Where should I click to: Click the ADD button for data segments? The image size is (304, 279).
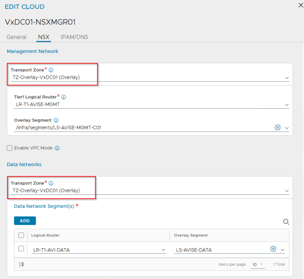pos(25,221)
